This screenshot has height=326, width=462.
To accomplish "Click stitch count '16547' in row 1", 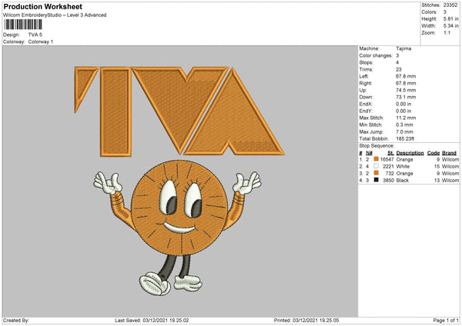I will (387, 159).
